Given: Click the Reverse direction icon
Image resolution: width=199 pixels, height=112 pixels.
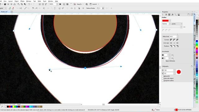Looking at the screenshot, I should click(44, 8).
